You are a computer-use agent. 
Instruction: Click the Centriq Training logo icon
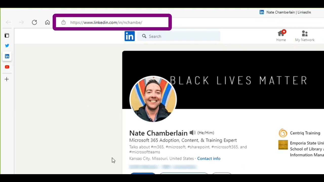283,133
